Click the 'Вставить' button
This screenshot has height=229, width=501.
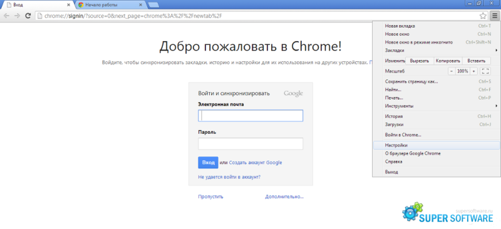(477, 61)
